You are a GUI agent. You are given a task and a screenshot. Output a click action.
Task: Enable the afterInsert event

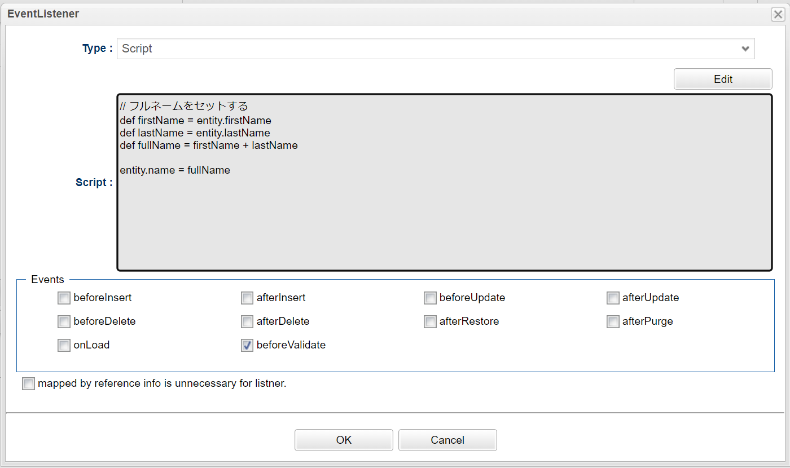247,298
